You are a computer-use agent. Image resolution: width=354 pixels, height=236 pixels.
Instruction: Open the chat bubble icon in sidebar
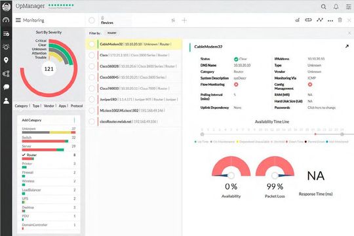[x=6, y=87]
